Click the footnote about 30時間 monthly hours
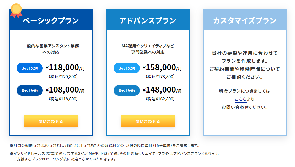The height and width of the screenshot is (167, 295). pos(105,145)
